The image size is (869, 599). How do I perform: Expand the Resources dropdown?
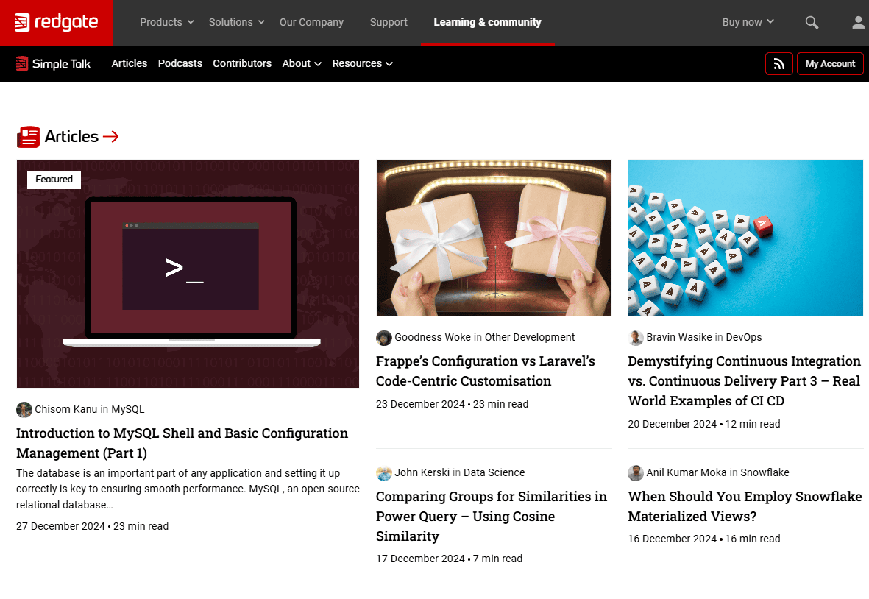(363, 64)
